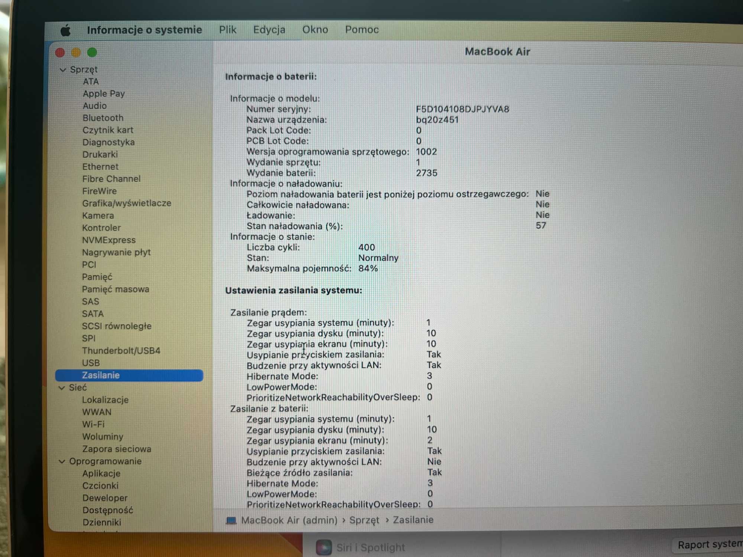The height and width of the screenshot is (557, 743).
Task: Select Woluminy under Sieć
Action: (x=103, y=437)
